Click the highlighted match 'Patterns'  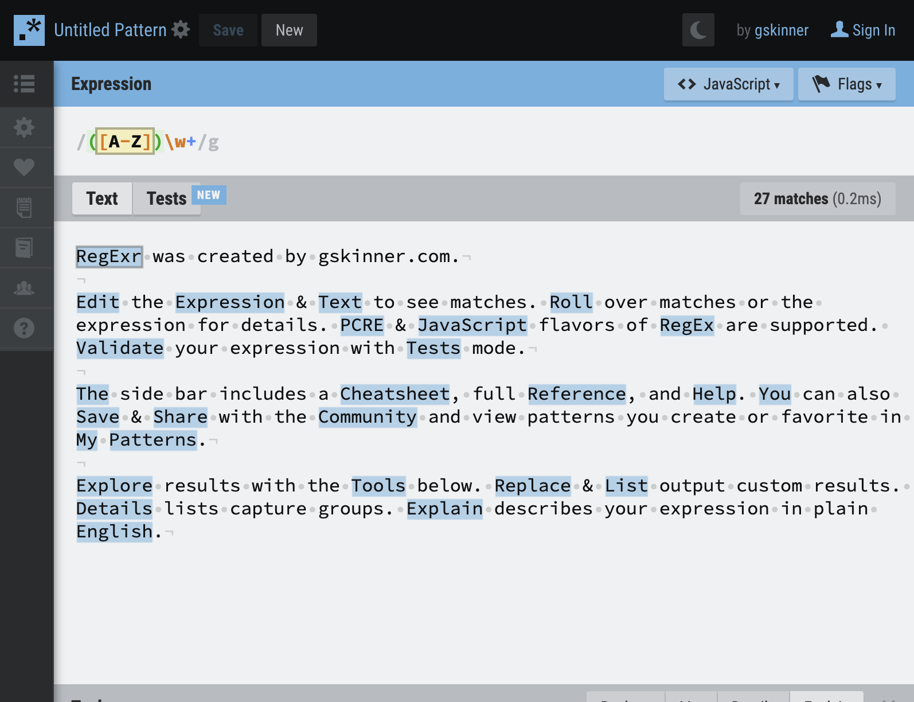pos(153,440)
